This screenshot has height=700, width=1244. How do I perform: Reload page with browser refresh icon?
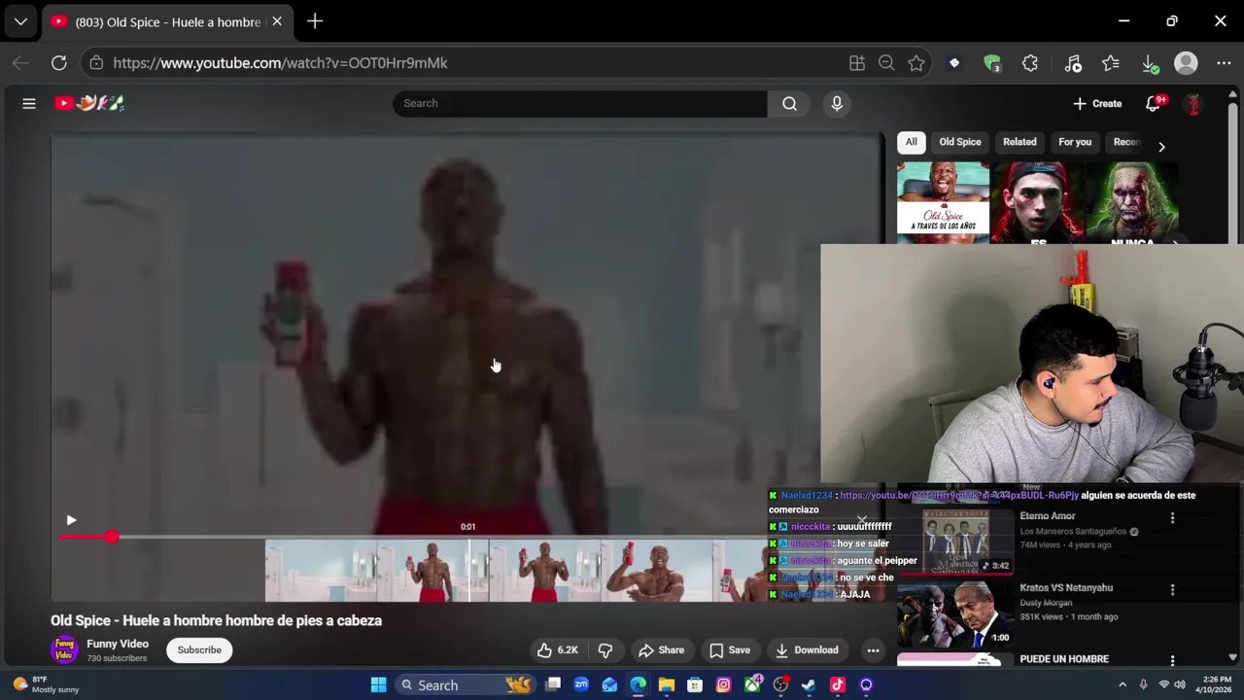click(59, 63)
